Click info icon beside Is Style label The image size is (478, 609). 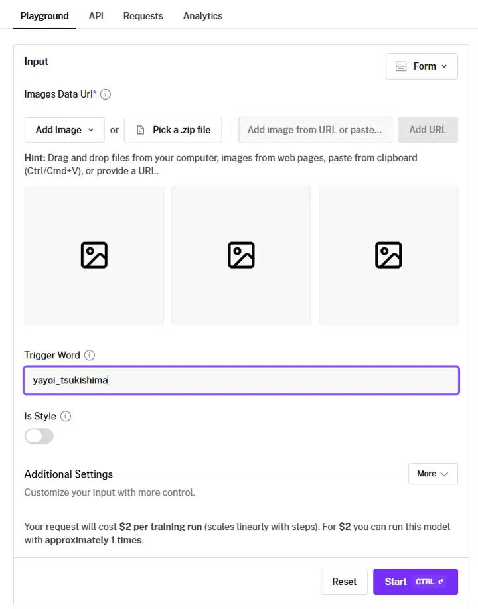tap(66, 416)
